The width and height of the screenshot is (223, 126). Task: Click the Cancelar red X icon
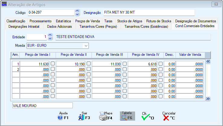(x=166, y=118)
